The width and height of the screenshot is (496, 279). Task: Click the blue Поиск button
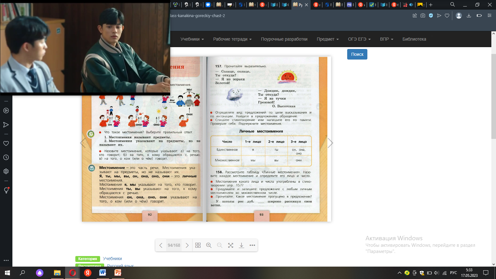coord(357,54)
